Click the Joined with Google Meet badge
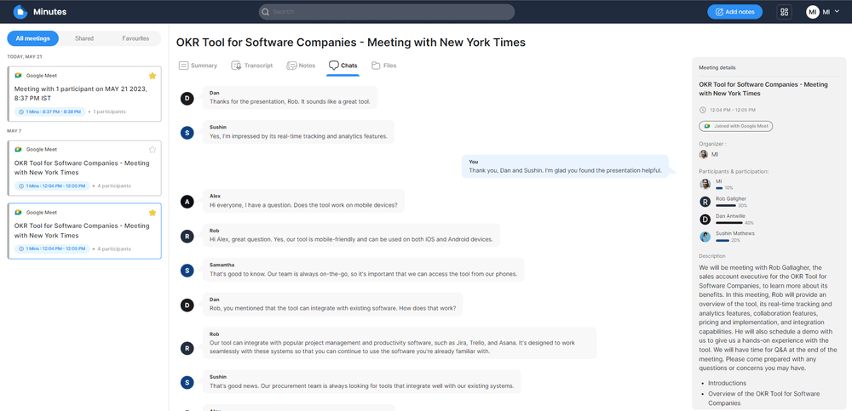The image size is (852, 411). [x=735, y=126]
